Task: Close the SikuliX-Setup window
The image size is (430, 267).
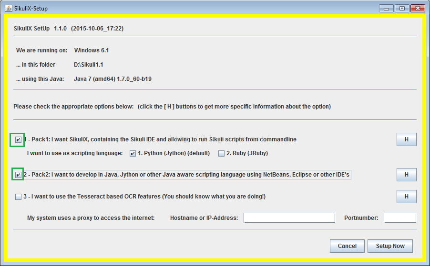Action: tap(418, 9)
